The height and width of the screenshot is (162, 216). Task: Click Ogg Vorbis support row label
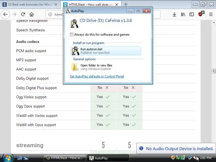click(31, 97)
